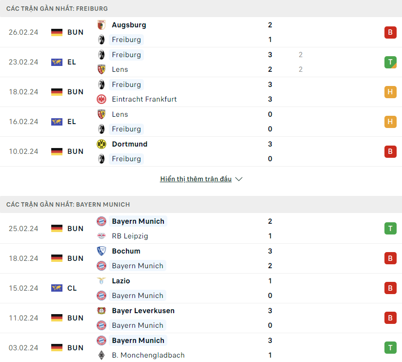This screenshot has height=362, width=402.
Task: Select the Bayern Munich name in Lazio match
Action: tap(138, 296)
